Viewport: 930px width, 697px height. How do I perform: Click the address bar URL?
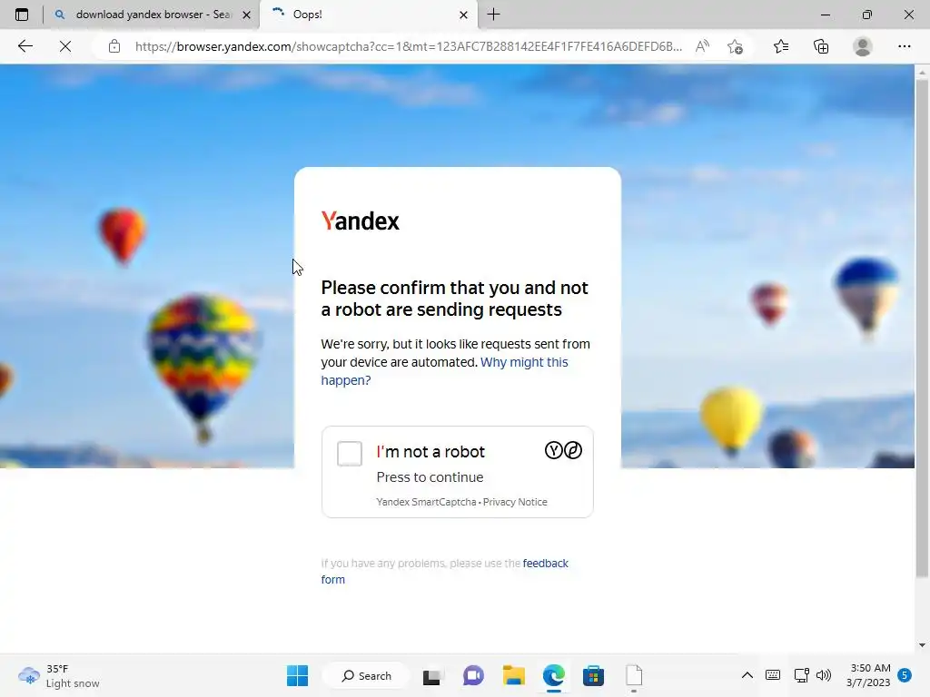coord(408,46)
